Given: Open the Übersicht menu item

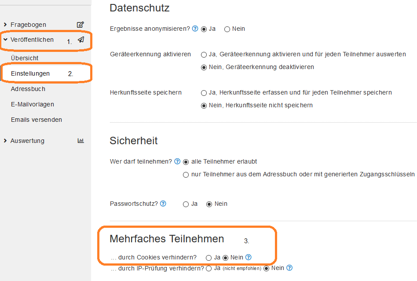Looking at the screenshot, I should pyautogui.click(x=25, y=58).
